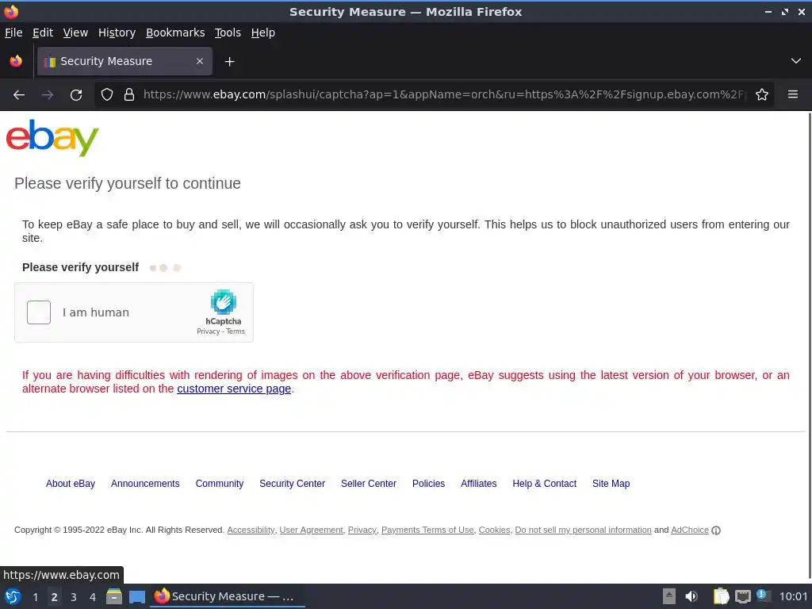Screen dimensions: 812x609
Task: Click the Firefox back arrow button
Action: 19,95
